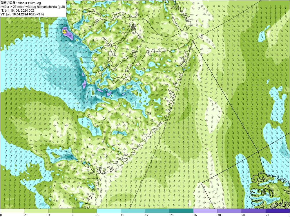This screenshot has width=290, height=217.
Task: Click the legend scale label 4
Action: pos(49,215)
